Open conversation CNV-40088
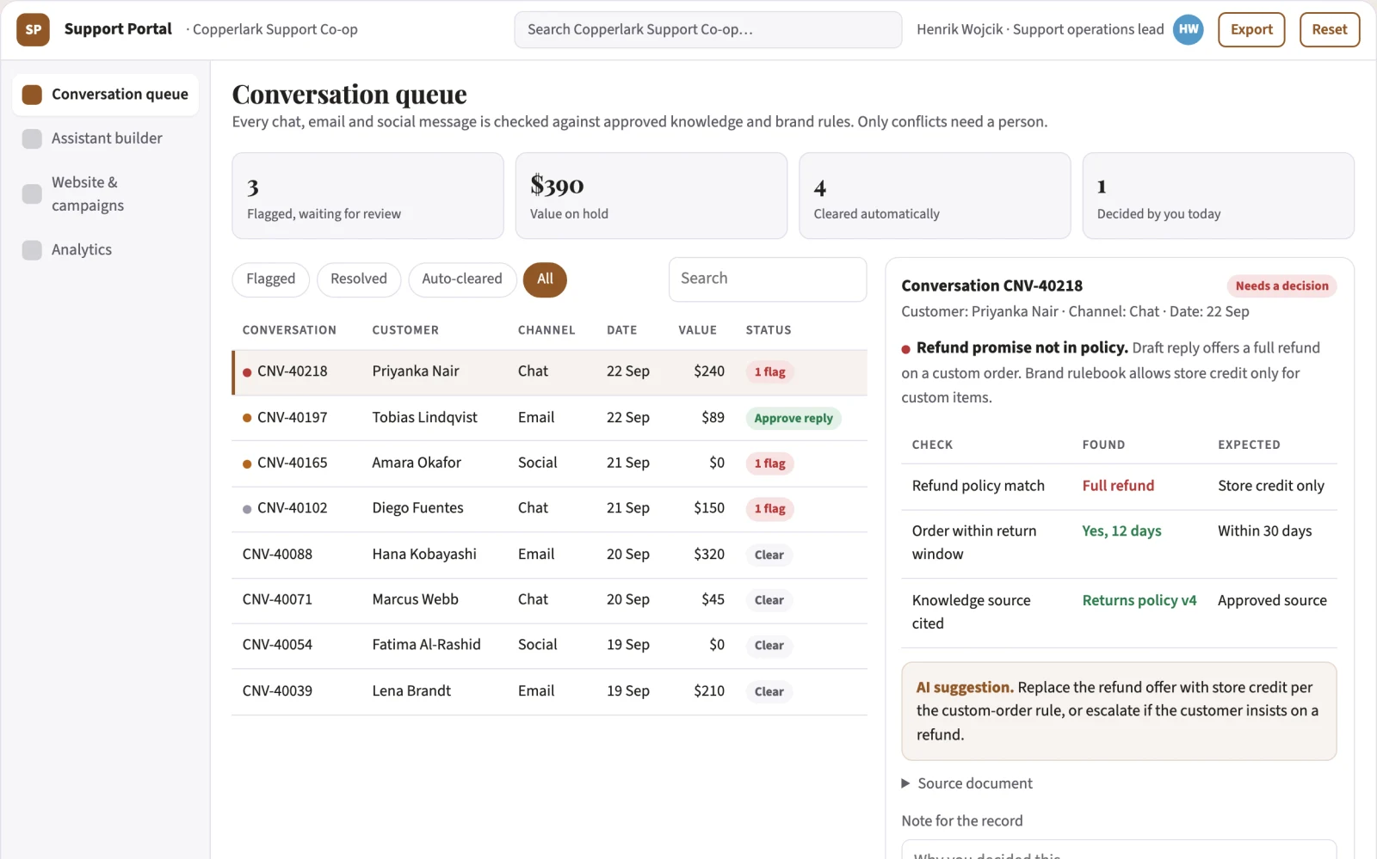Image resolution: width=1377 pixels, height=859 pixels. [x=549, y=555]
